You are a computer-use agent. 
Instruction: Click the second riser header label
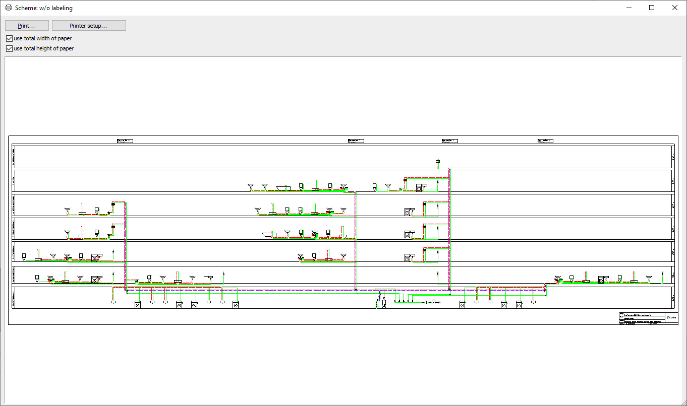click(356, 141)
